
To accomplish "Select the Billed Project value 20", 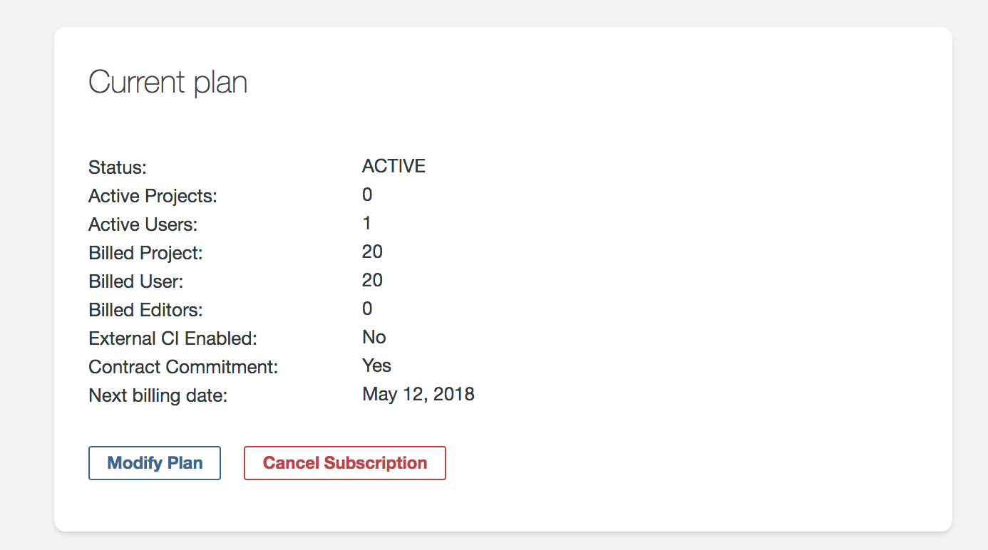I will coord(372,252).
